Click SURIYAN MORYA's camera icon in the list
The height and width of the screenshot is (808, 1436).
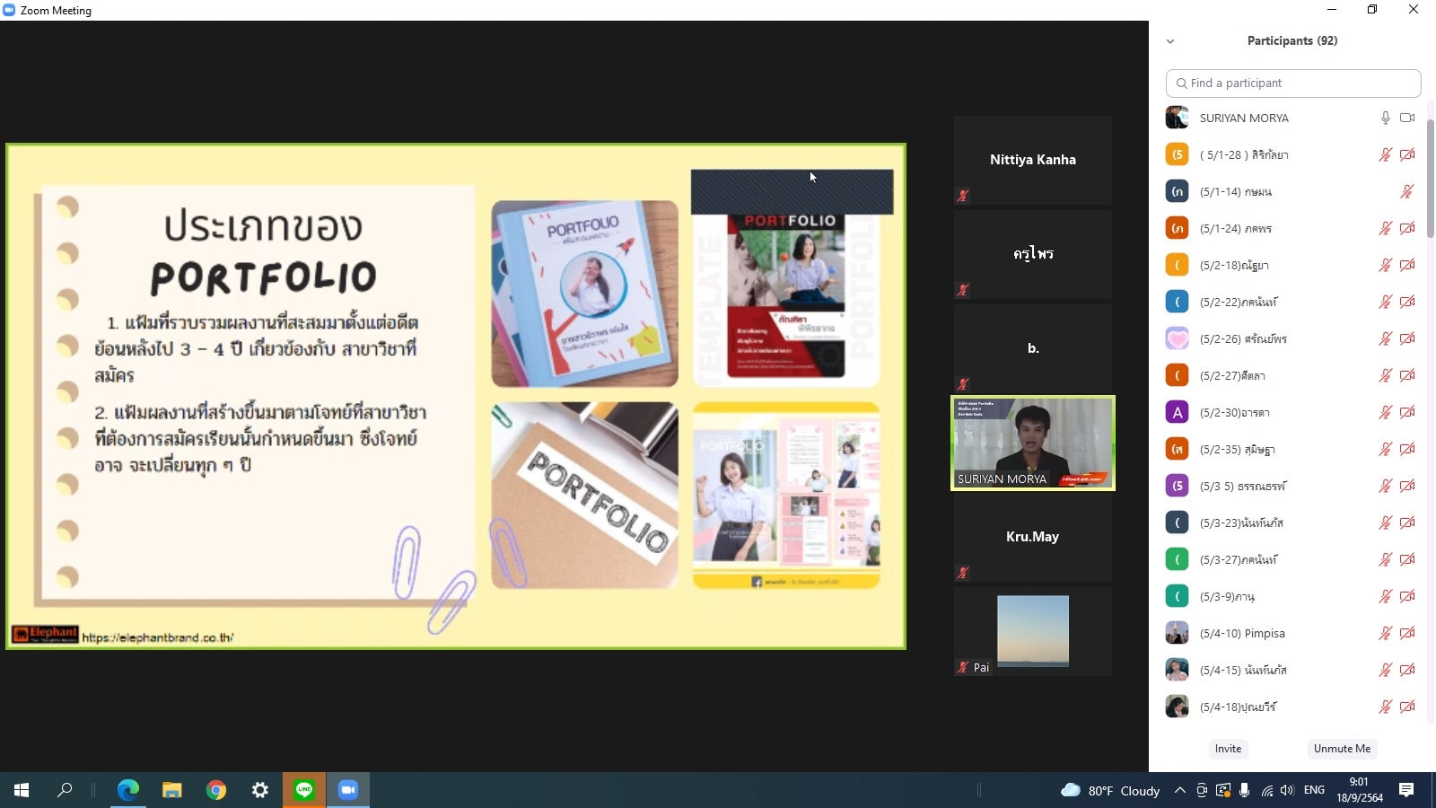[1407, 118]
